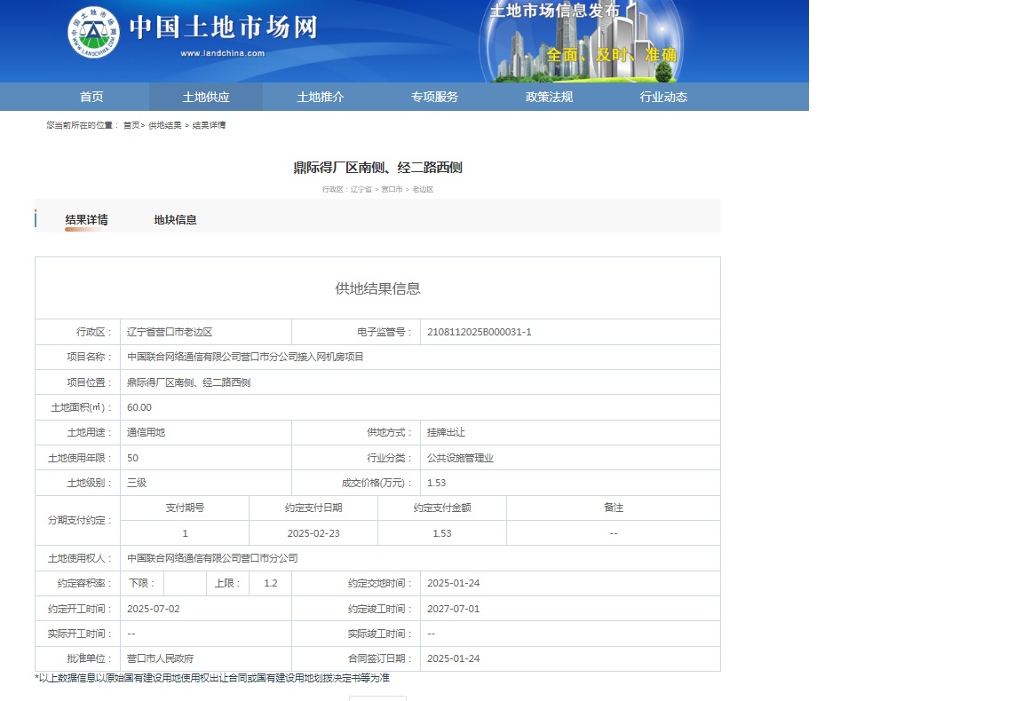Click the China Land Market logo icon
This screenshot has width=1023, height=701.
coord(93,32)
